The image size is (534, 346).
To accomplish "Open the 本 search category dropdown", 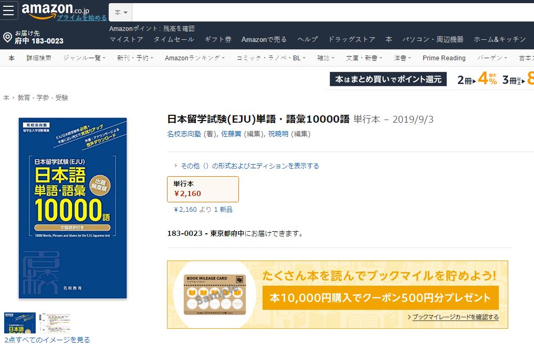I will (121, 12).
